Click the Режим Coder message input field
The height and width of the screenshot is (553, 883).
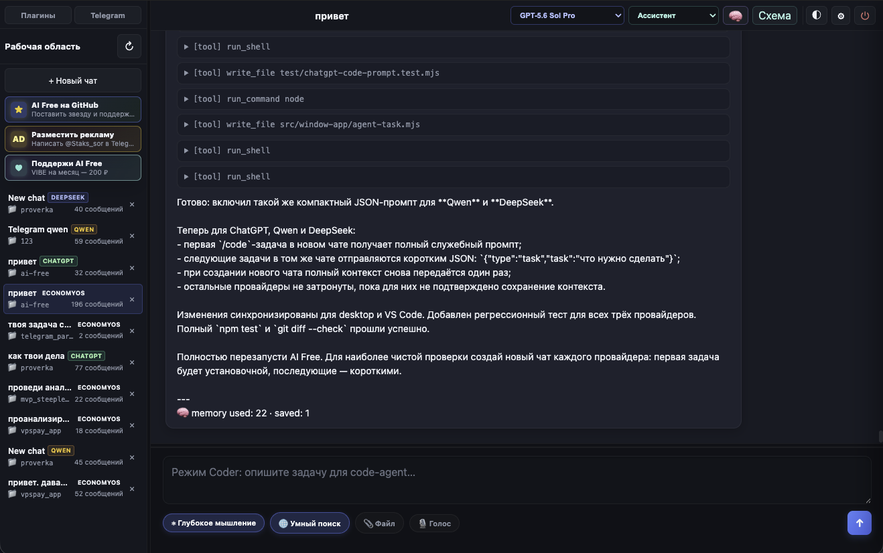coord(517,479)
